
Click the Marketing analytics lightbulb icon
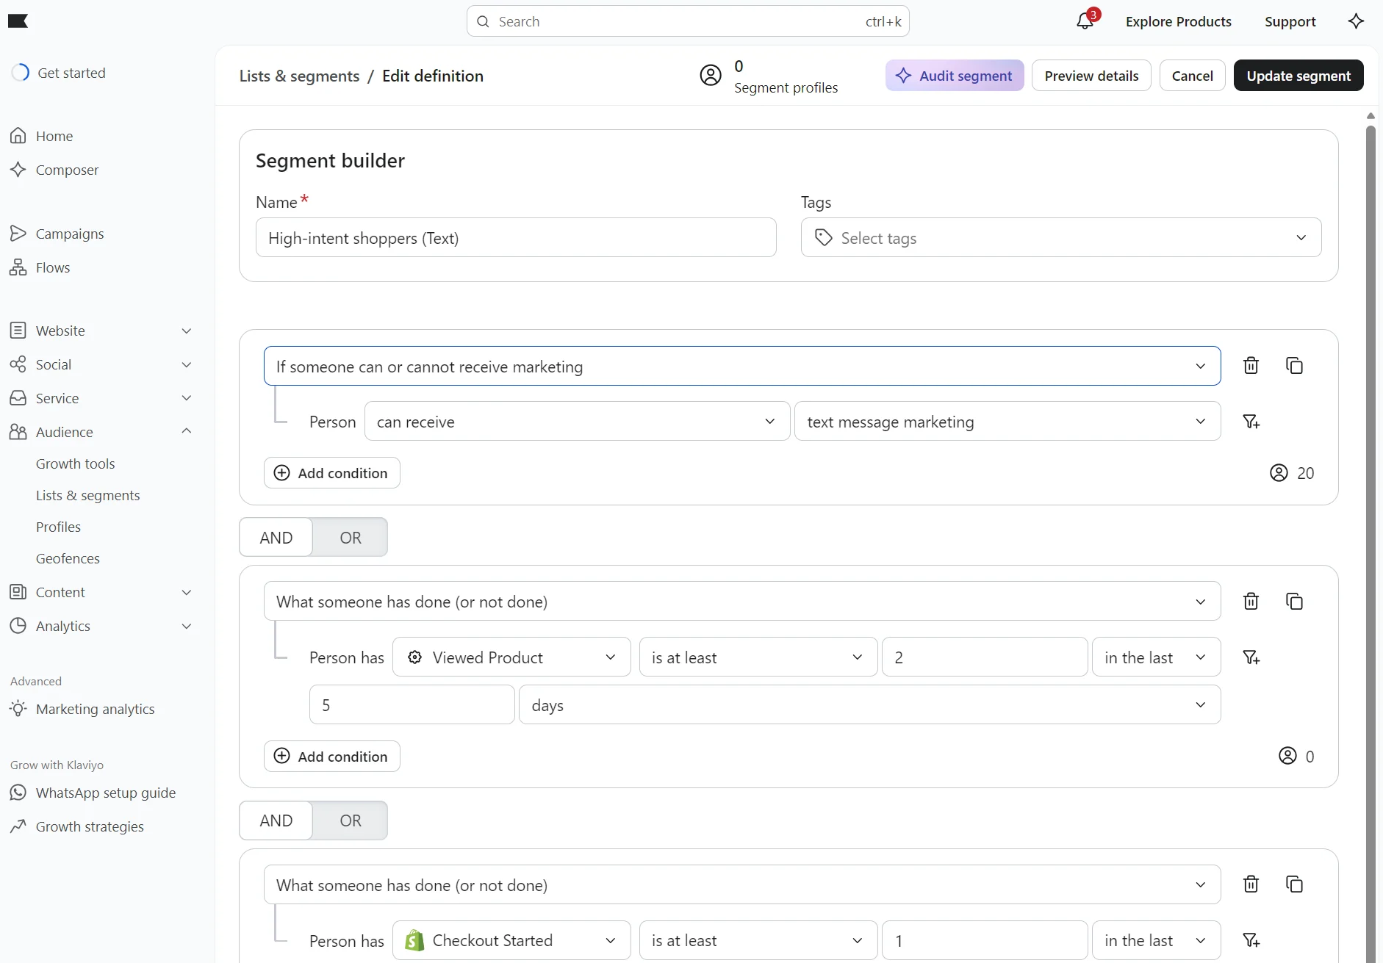tap(18, 709)
